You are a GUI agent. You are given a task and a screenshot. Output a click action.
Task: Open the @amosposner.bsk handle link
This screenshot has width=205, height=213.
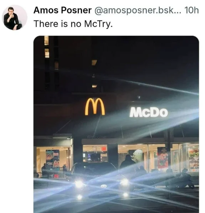(x=138, y=10)
